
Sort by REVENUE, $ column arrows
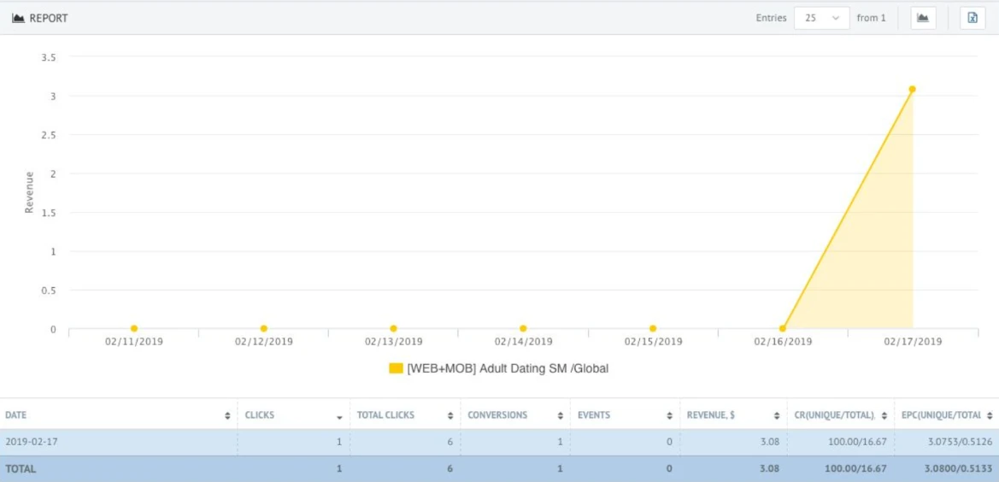pyautogui.click(x=777, y=416)
